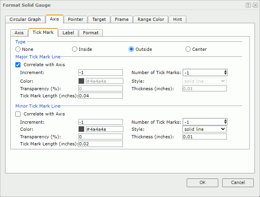The height and width of the screenshot is (197, 260).
Task: Confirm with the OK button
Action: point(202,183)
